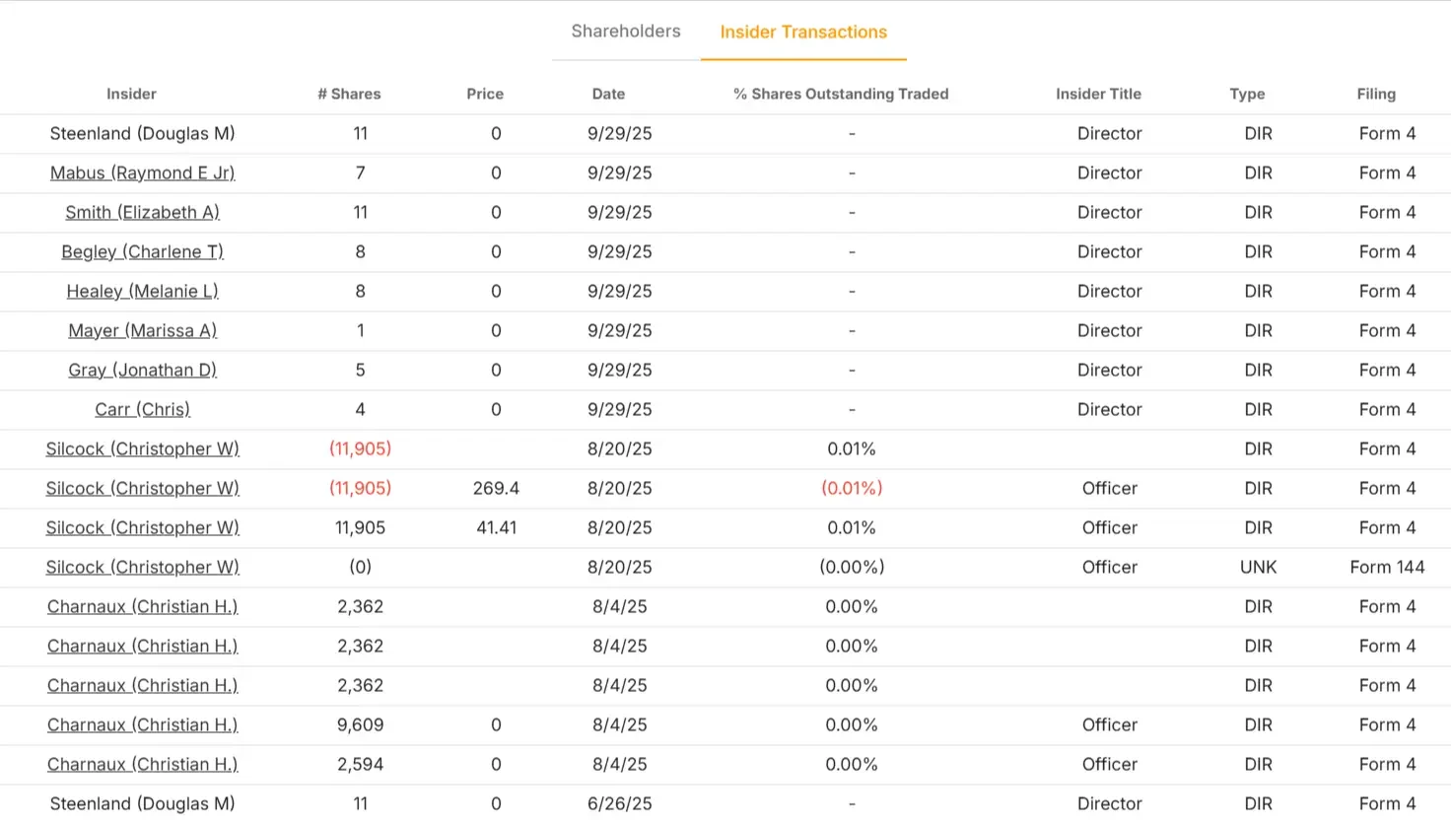The width and height of the screenshot is (1451, 823).
Task: Select Healey (Melanie L) insider link
Action: pos(142,291)
